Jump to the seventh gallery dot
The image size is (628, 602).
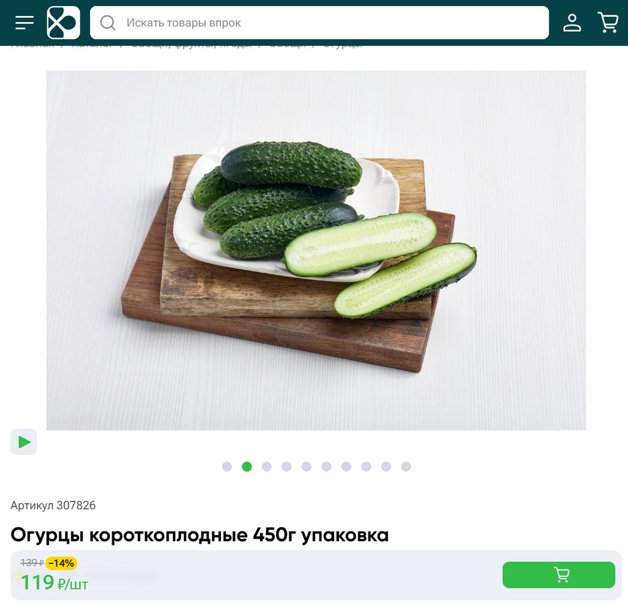coord(347,467)
